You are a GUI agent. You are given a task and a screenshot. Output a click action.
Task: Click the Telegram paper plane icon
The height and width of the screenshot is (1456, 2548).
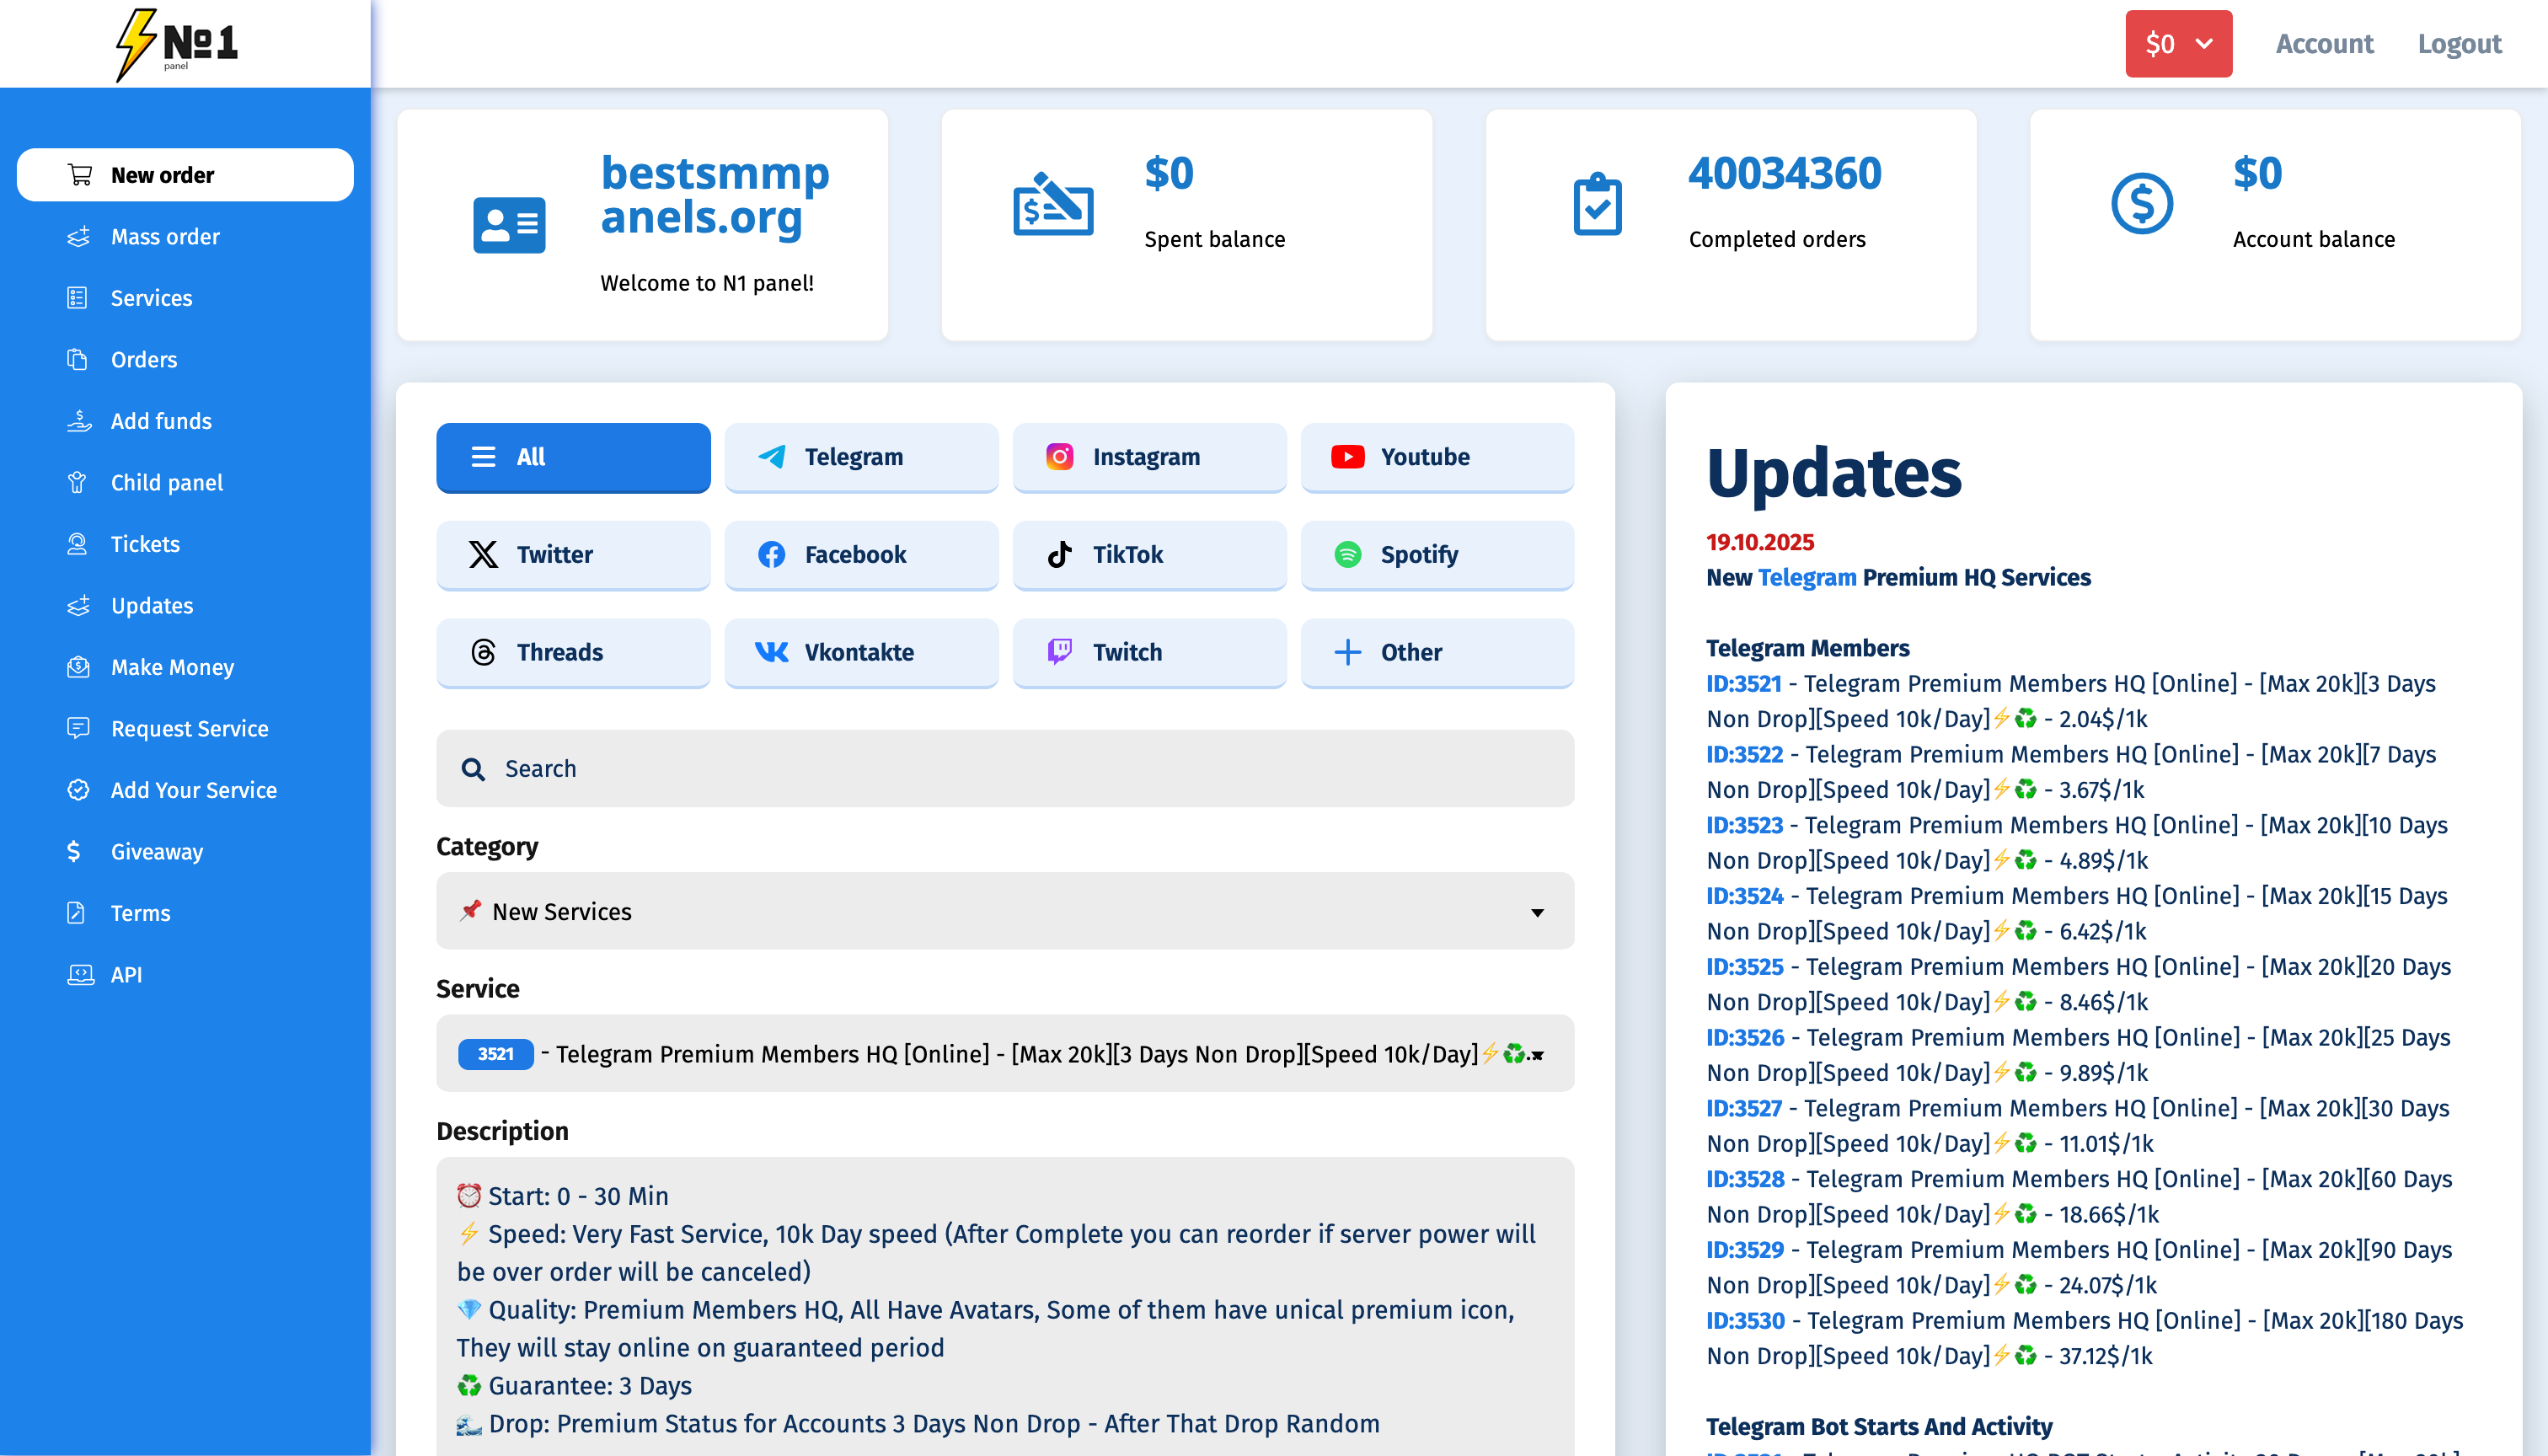coord(771,457)
